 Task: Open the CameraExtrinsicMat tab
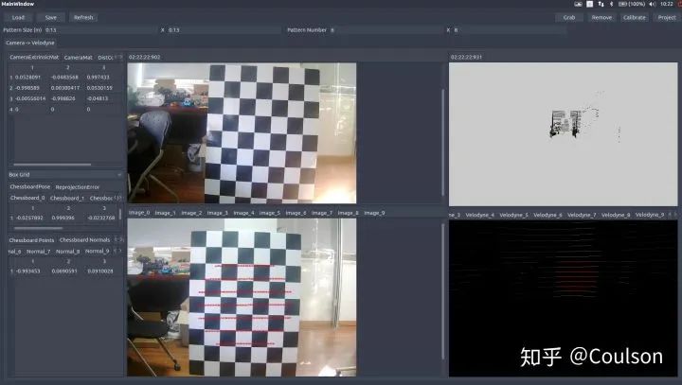tap(34, 58)
